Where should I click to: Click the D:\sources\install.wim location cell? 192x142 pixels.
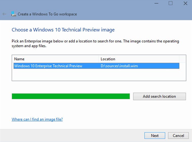[119, 66]
